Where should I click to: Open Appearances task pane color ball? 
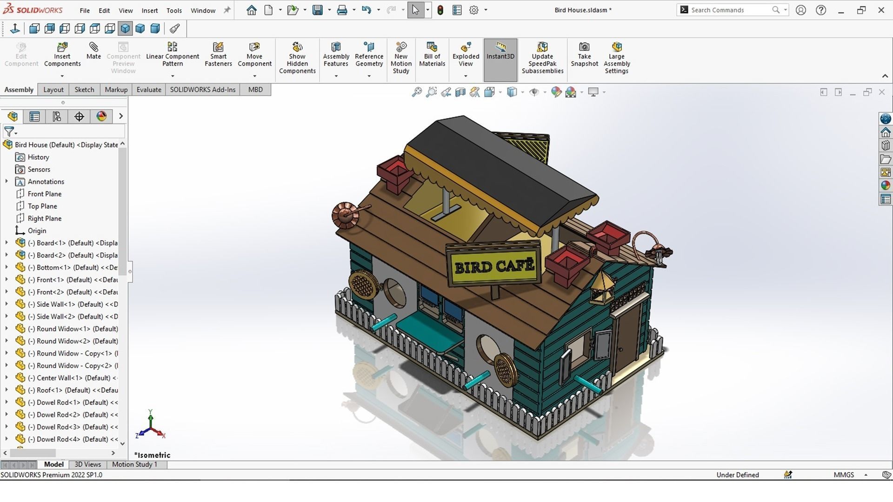(x=886, y=185)
